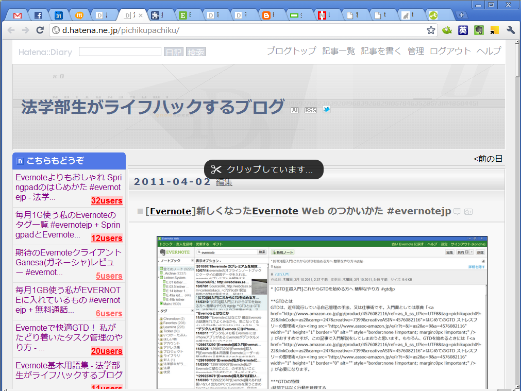Click the 検索 button
The height and width of the screenshot is (391, 521).
tap(196, 52)
